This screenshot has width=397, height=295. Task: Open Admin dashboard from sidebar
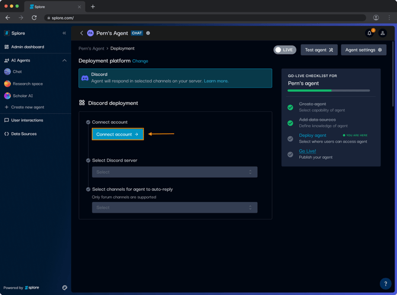(24, 47)
